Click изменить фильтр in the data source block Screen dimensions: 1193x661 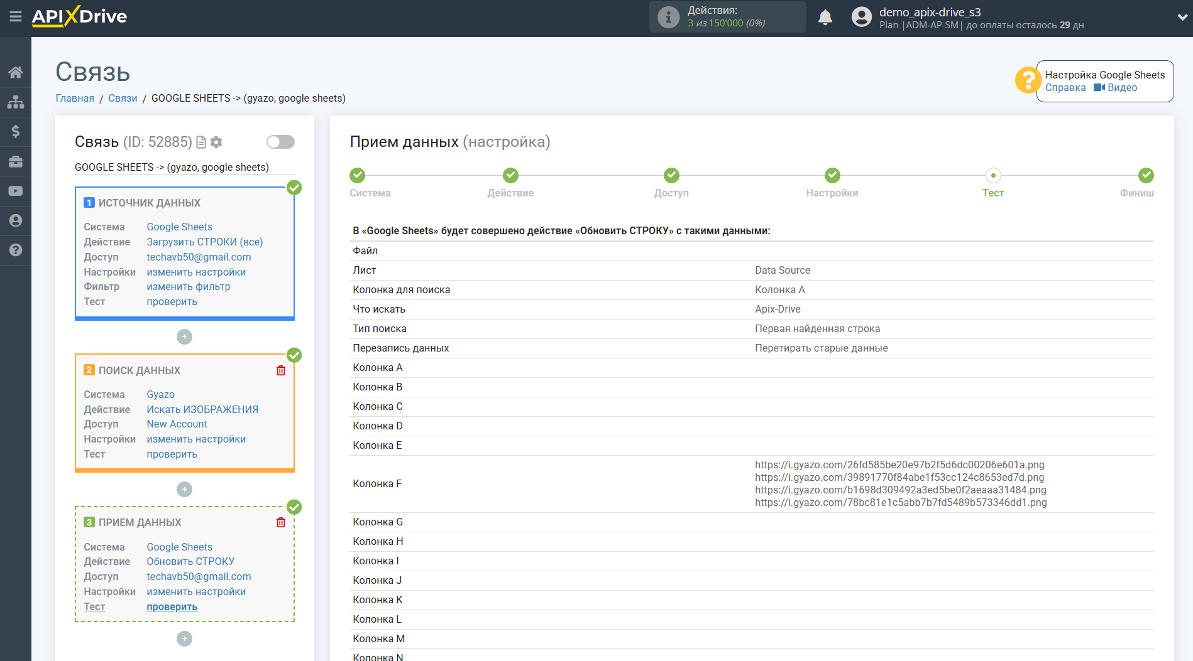coord(189,287)
